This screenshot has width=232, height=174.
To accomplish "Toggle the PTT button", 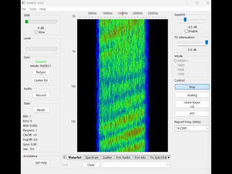I will pyautogui.click(x=192, y=114).
